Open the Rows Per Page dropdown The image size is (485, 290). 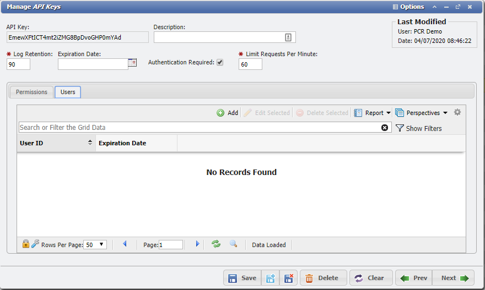click(x=95, y=244)
